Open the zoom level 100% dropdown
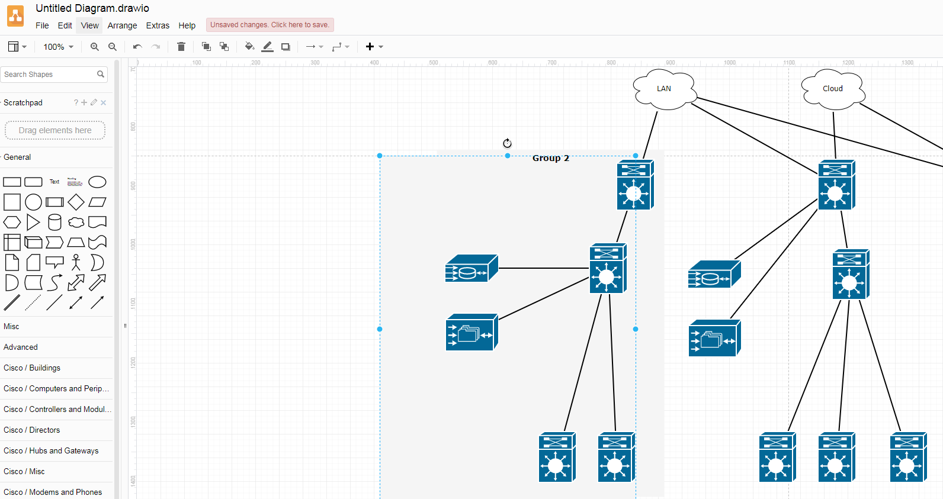Screen dimensions: 943x499 coord(58,47)
